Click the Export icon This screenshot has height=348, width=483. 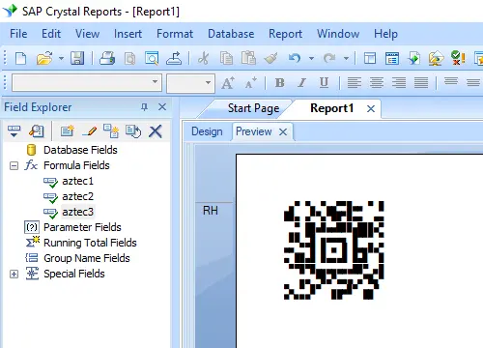(174, 59)
